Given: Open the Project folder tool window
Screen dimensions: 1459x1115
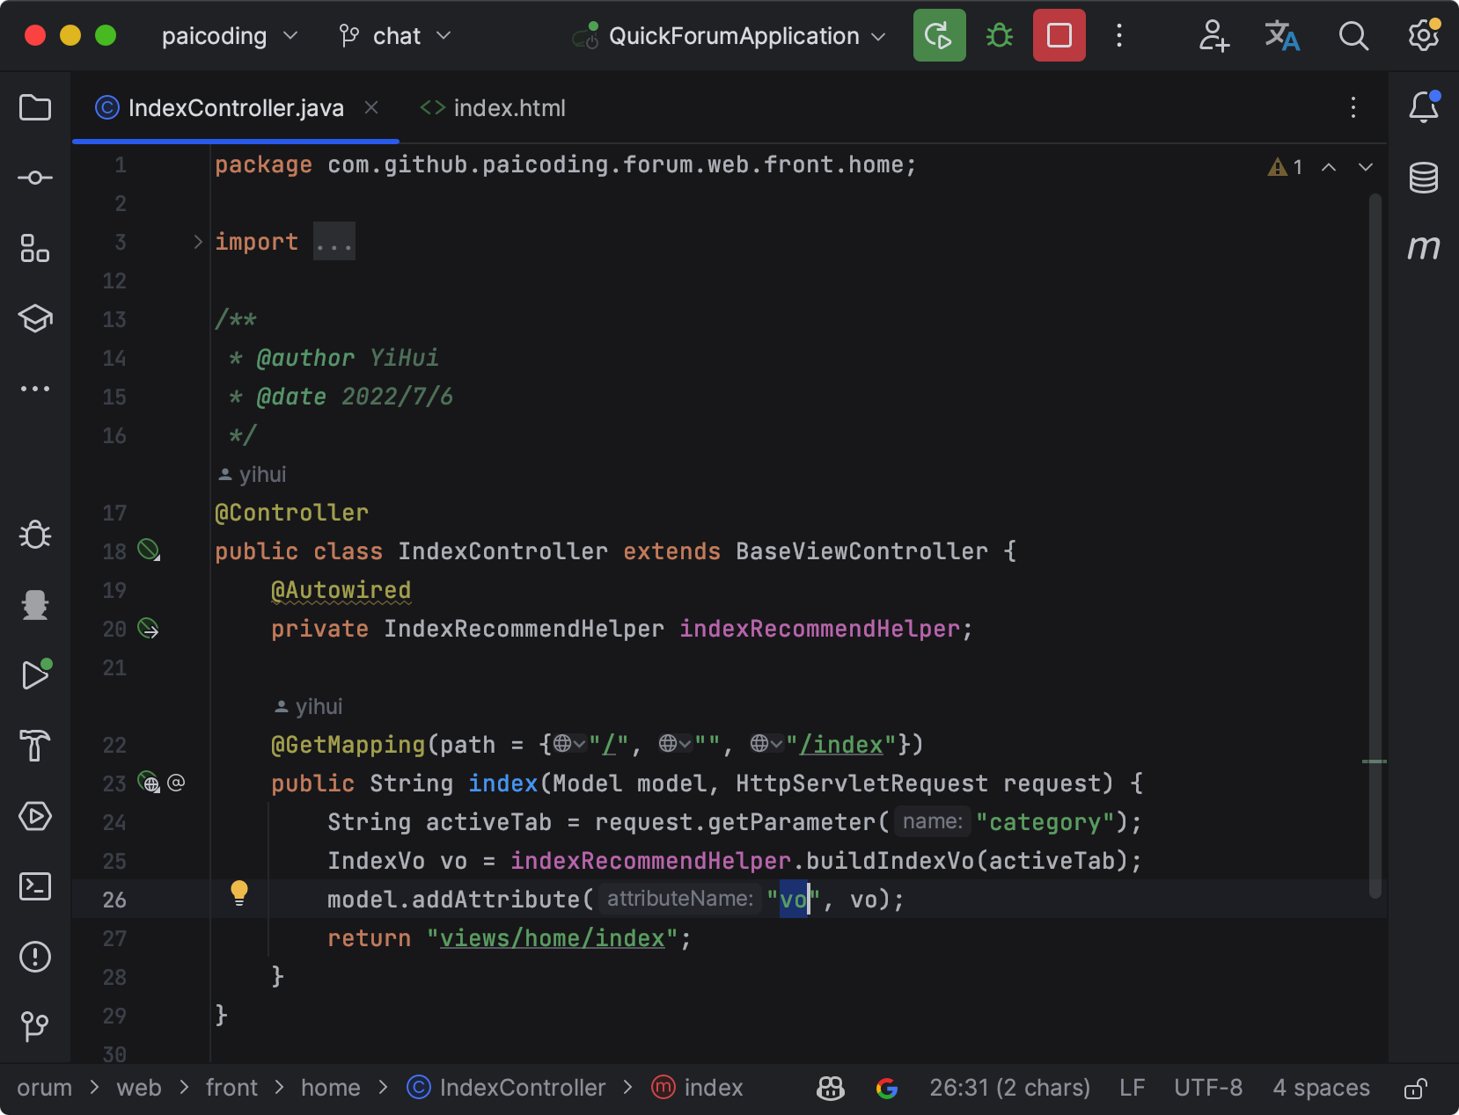Looking at the screenshot, I should coord(35,108).
